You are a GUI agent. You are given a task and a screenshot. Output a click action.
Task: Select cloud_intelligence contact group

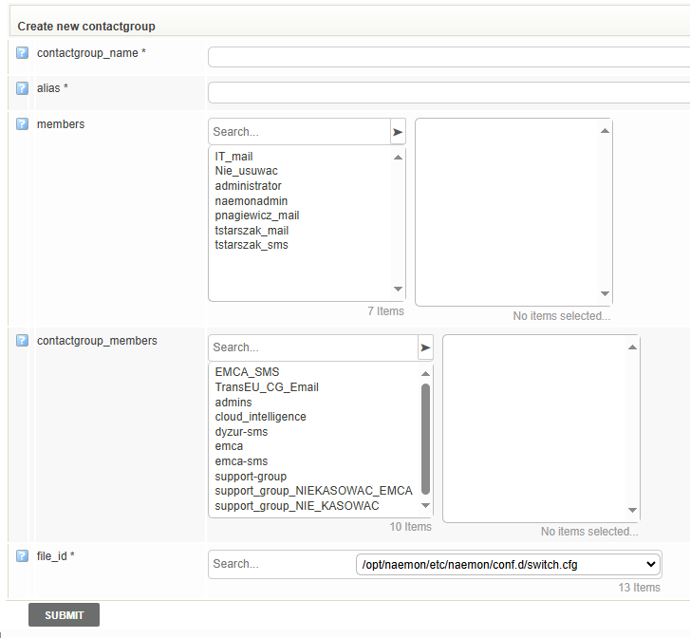tap(260, 417)
